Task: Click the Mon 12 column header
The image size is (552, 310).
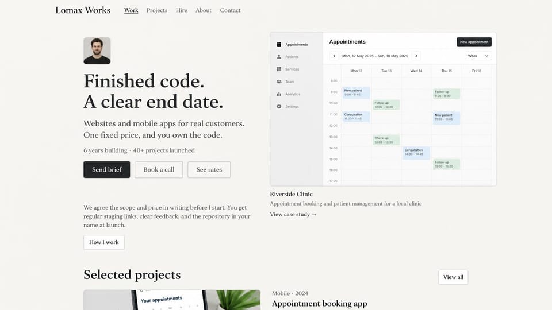Action: click(356, 71)
